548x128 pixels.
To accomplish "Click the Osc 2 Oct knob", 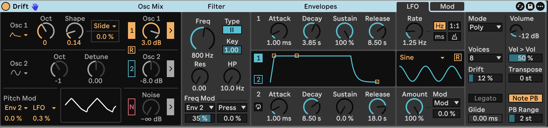I will [x=59, y=69].
